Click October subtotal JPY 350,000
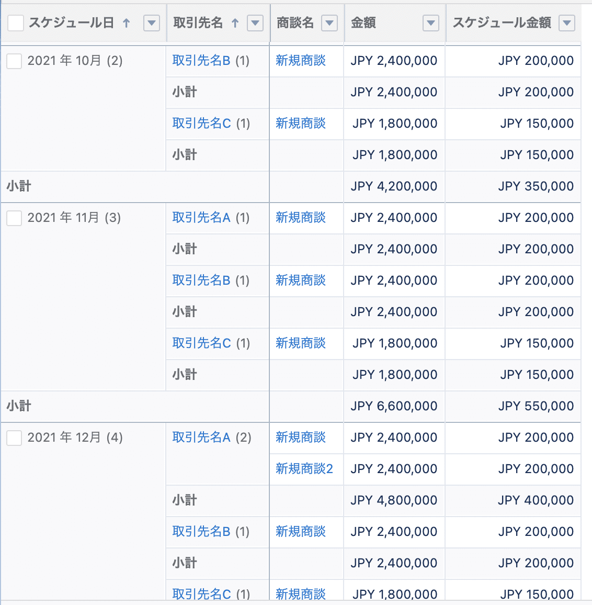 [536, 186]
